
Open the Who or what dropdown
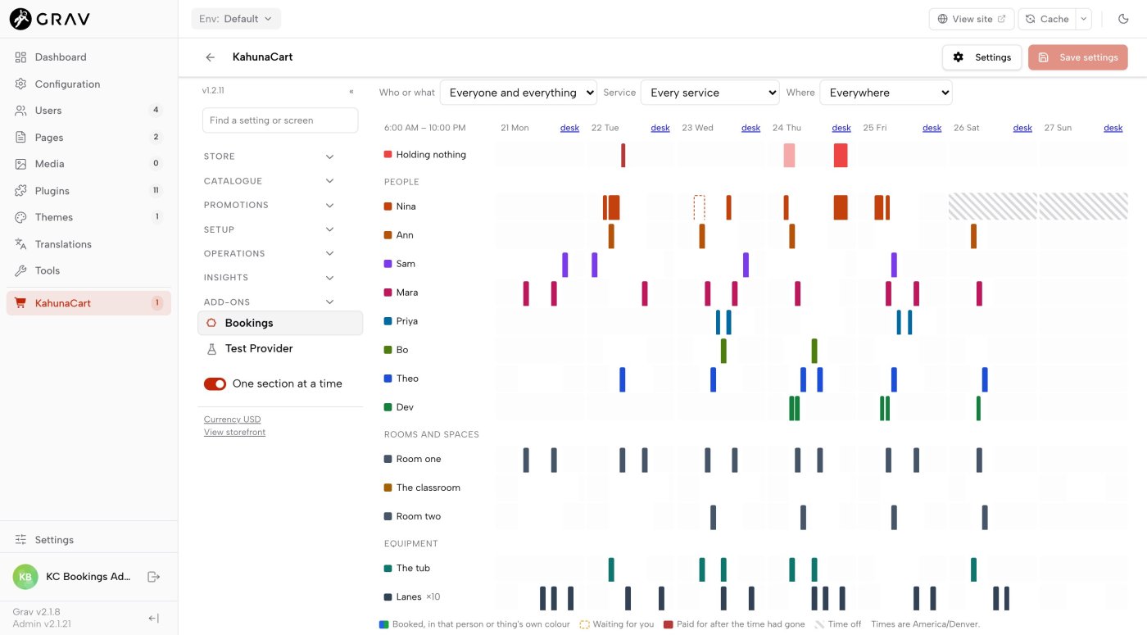tap(519, 93)
